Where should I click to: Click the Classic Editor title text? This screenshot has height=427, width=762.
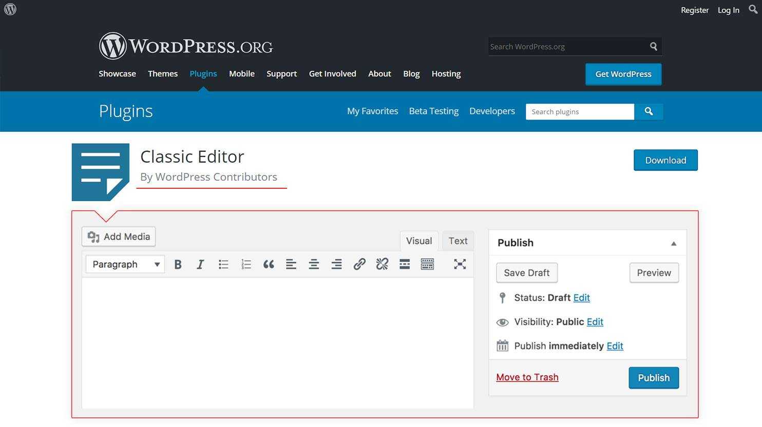192,157
